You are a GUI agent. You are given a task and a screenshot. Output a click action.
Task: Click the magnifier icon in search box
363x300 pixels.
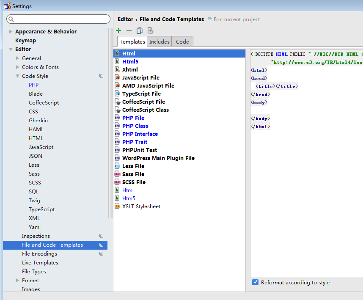(x=11, y=19)
